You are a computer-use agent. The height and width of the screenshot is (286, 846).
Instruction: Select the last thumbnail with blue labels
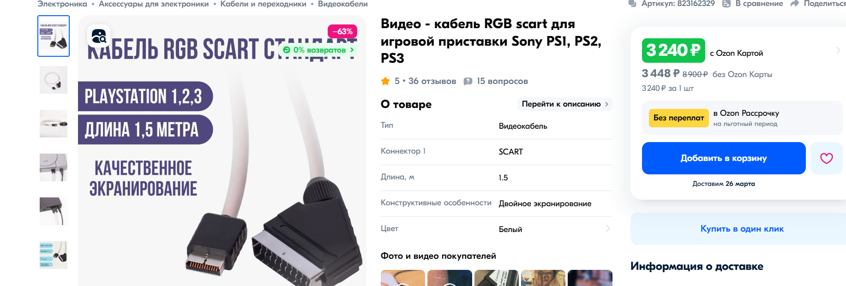54,255
